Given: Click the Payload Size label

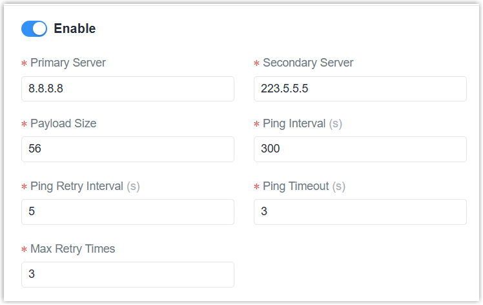Looking at the screenshot, I should [x=63, y=123].
